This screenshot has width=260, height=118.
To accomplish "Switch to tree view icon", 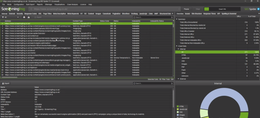I will tap(28, 17).
